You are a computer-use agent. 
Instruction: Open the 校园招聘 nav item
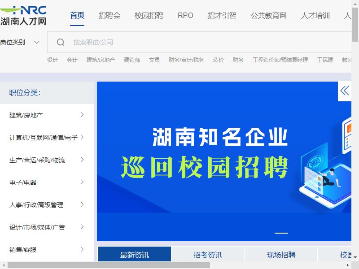[x=149, y=16]
